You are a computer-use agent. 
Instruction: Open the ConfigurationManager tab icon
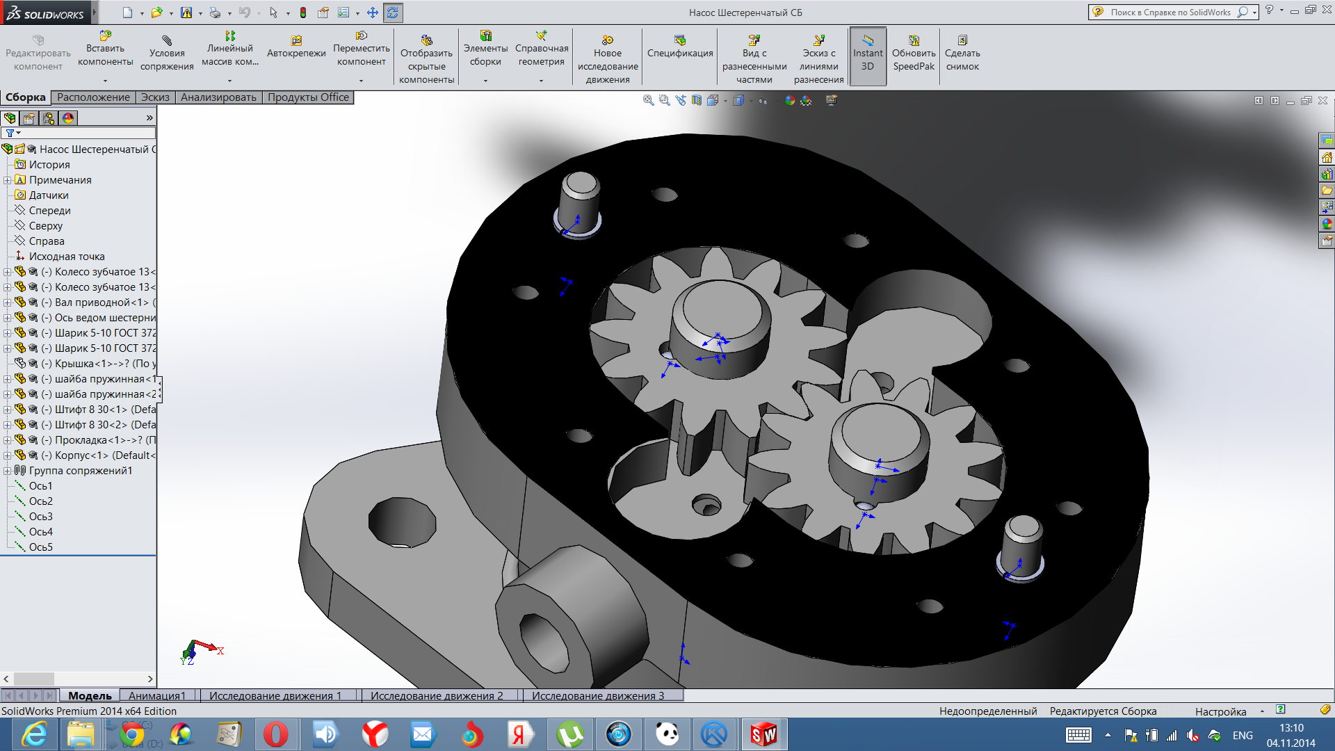tap(49, 118)
